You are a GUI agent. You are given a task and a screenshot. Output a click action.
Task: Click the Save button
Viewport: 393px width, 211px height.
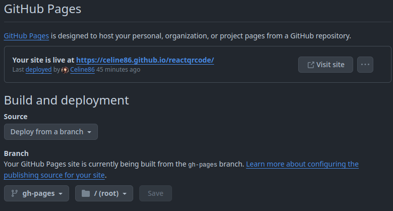(156, 193)
